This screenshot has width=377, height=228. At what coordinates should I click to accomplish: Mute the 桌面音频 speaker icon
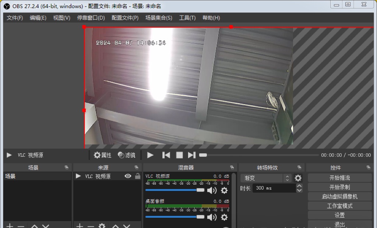click(212, 217)
